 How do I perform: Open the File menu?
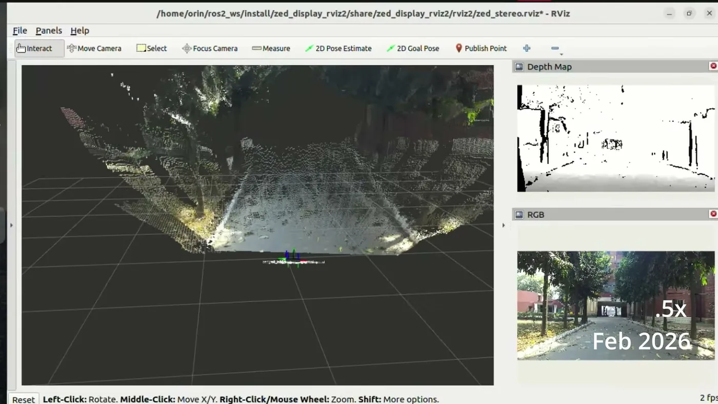coord(19,31)
